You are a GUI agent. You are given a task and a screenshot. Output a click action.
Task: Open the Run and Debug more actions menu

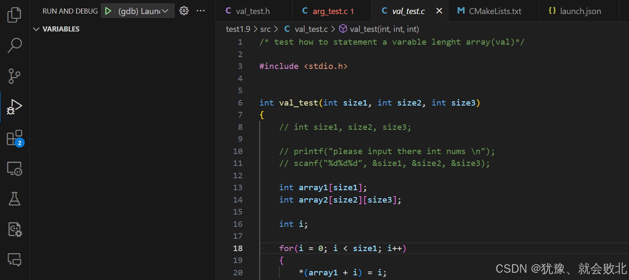point(201,11)
